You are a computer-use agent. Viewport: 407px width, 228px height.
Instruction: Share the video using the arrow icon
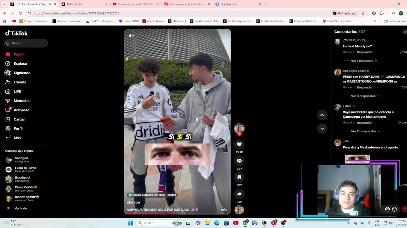pyautogui.click(x=239, y=194)
